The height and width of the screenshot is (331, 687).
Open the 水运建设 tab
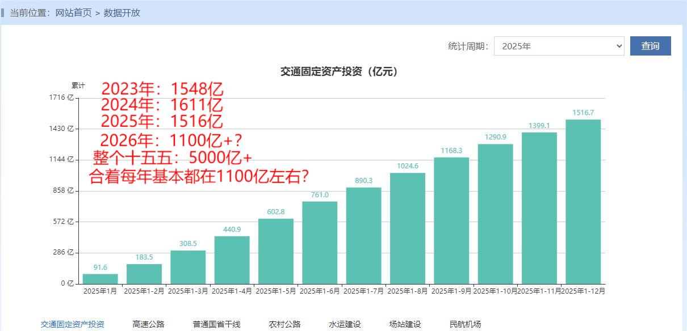click(345, 324)
